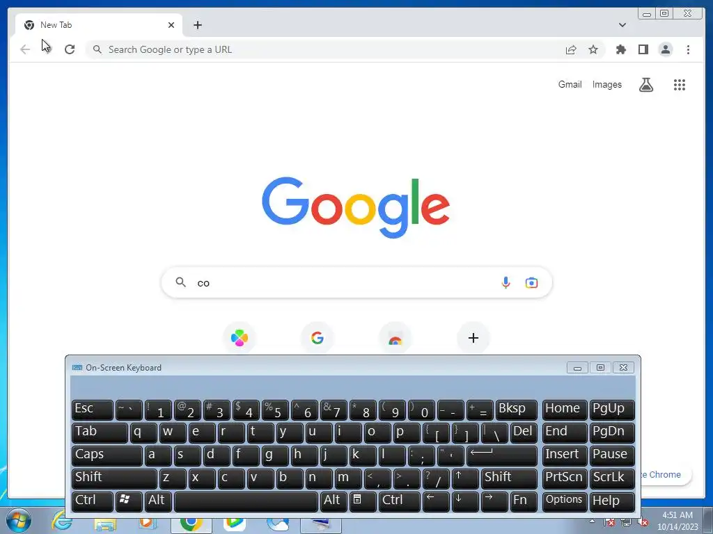
Task: Open the Windows Start orb
Action: (x=19, y=521)
